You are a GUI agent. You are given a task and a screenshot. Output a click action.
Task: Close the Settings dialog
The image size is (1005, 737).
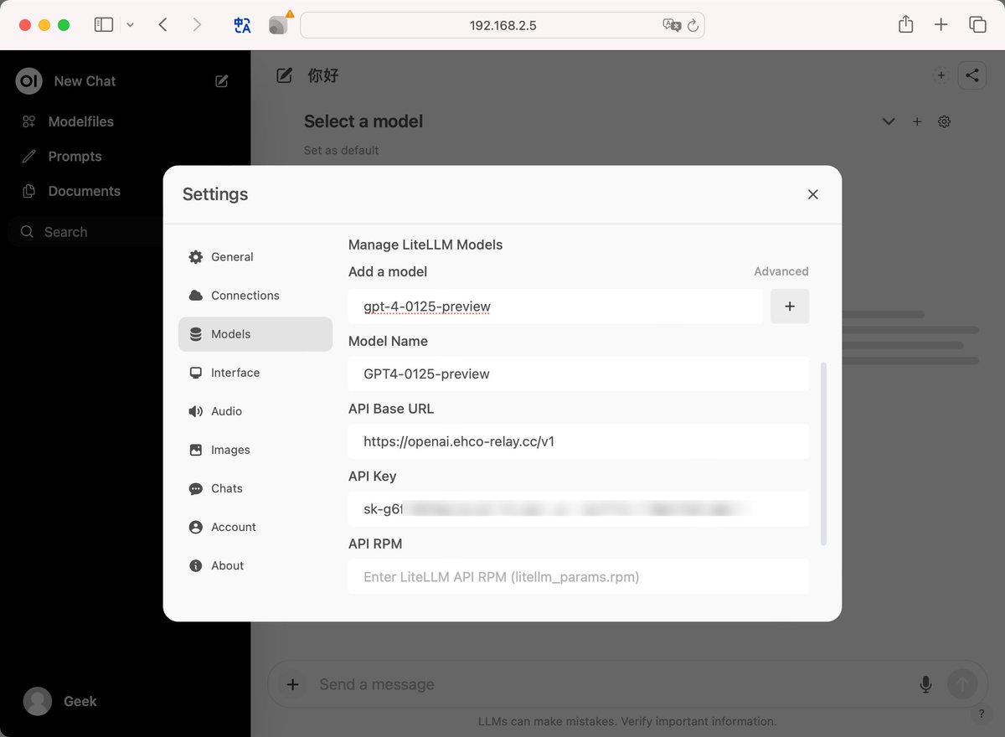(x=812, y=194)
